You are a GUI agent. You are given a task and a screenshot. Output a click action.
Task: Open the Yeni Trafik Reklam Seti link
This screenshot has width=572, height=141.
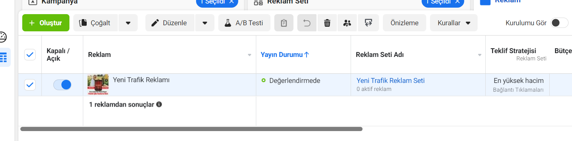(x=391, y=81)
